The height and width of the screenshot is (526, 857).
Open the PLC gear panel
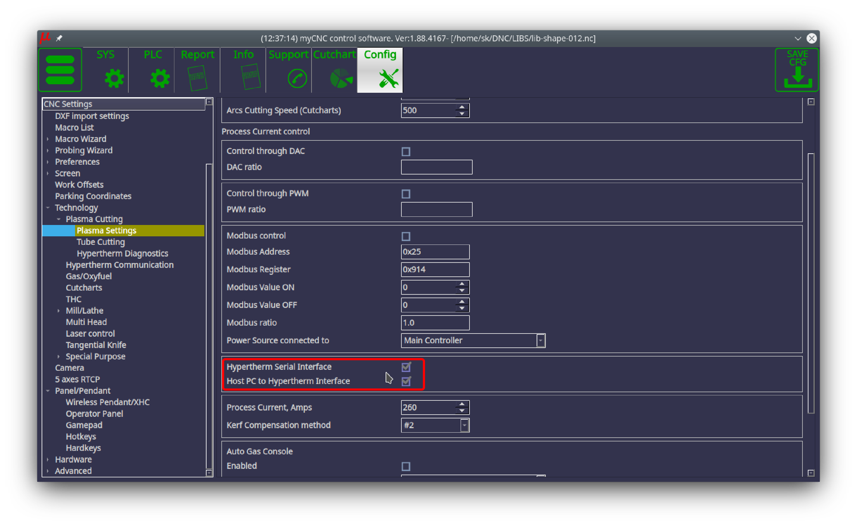coord(160,78)
